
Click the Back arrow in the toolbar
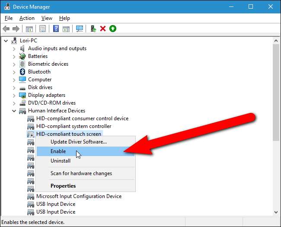click(6, 29)
